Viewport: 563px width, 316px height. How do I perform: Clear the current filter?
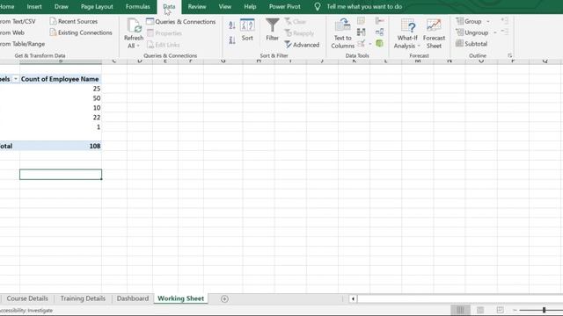(x=296, y=22)
